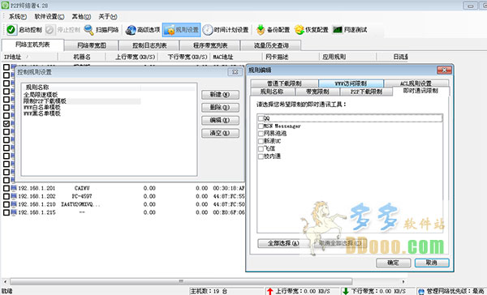Tick the checkbox for host 192.168.1.215

click(x=6, y=212)
